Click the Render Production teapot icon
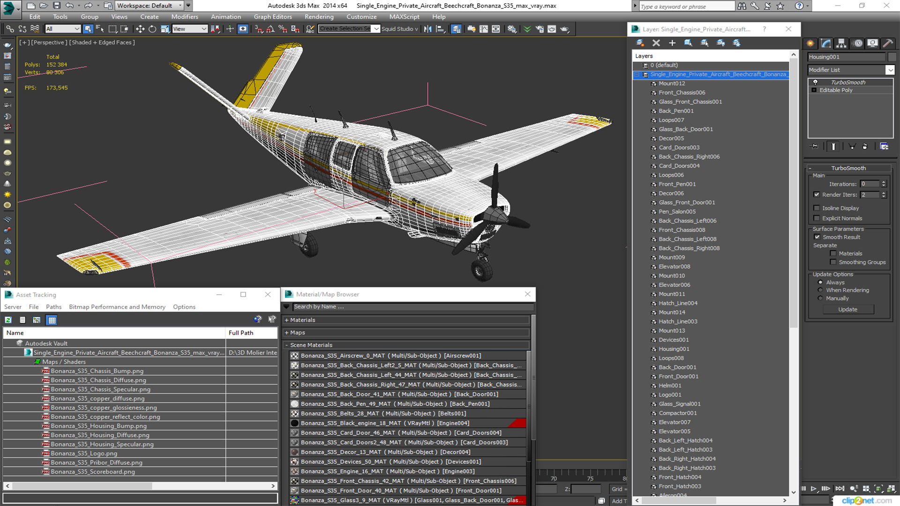Viewport: 900px width, 506px height. [564, 29]
